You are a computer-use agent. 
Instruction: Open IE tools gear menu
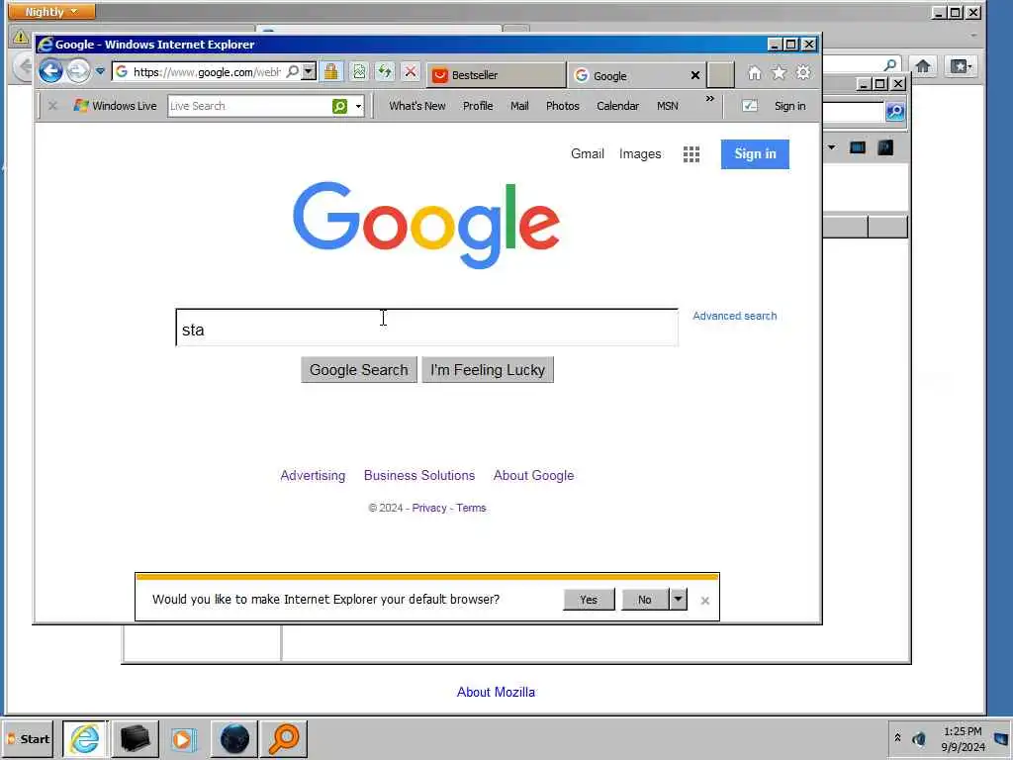coord(803,72)
